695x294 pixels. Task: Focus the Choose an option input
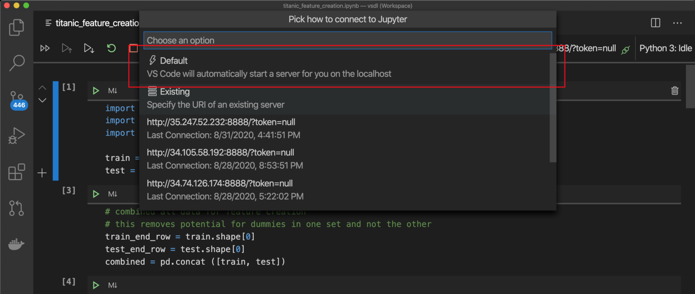347,40
